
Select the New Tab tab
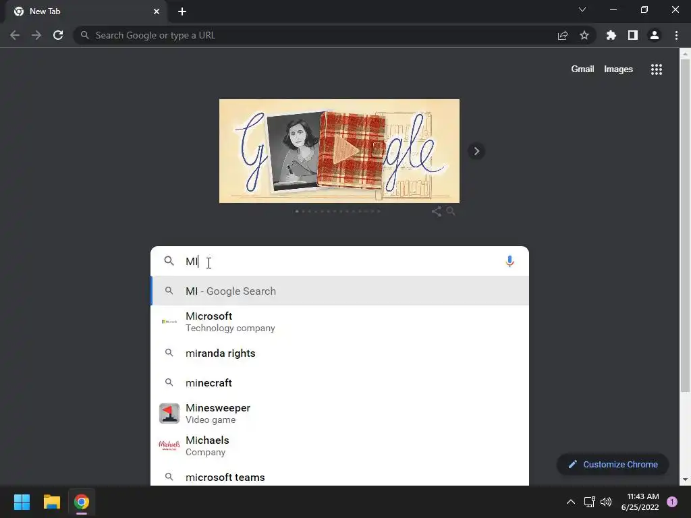[86, 11]
